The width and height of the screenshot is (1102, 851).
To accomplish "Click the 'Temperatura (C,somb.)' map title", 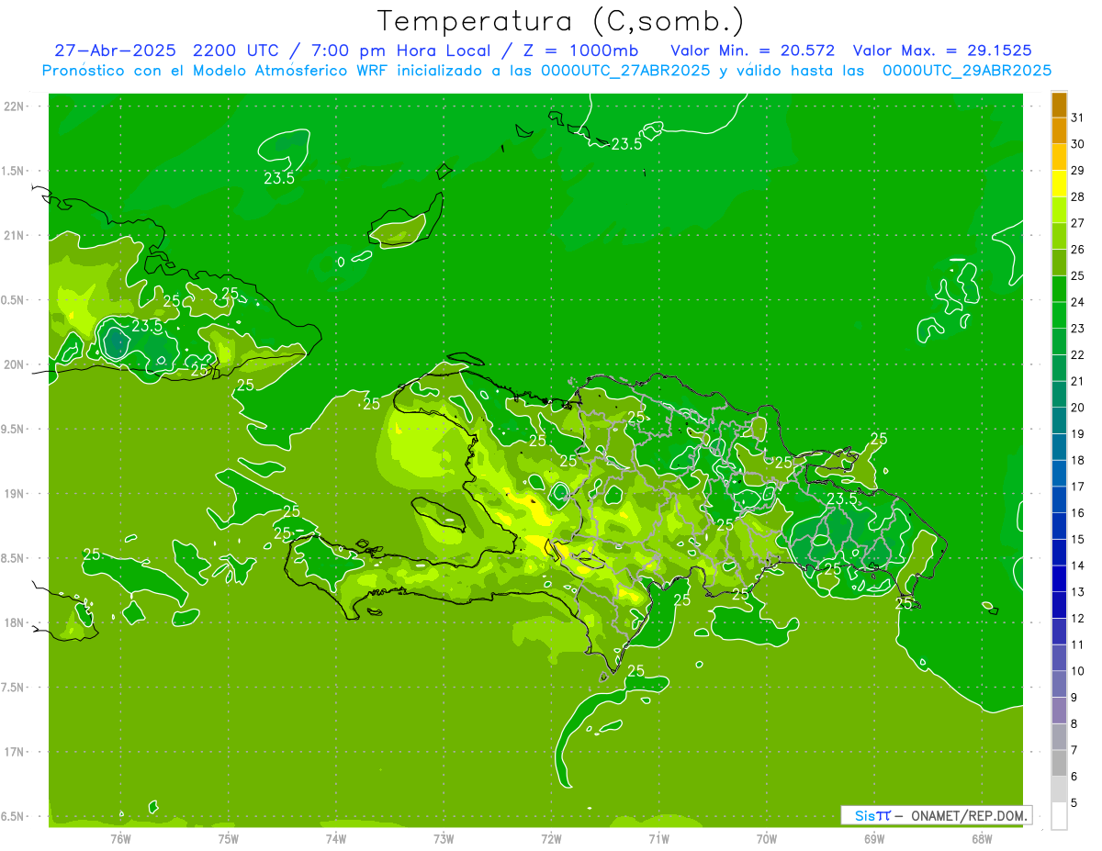I will click(562, 21).
